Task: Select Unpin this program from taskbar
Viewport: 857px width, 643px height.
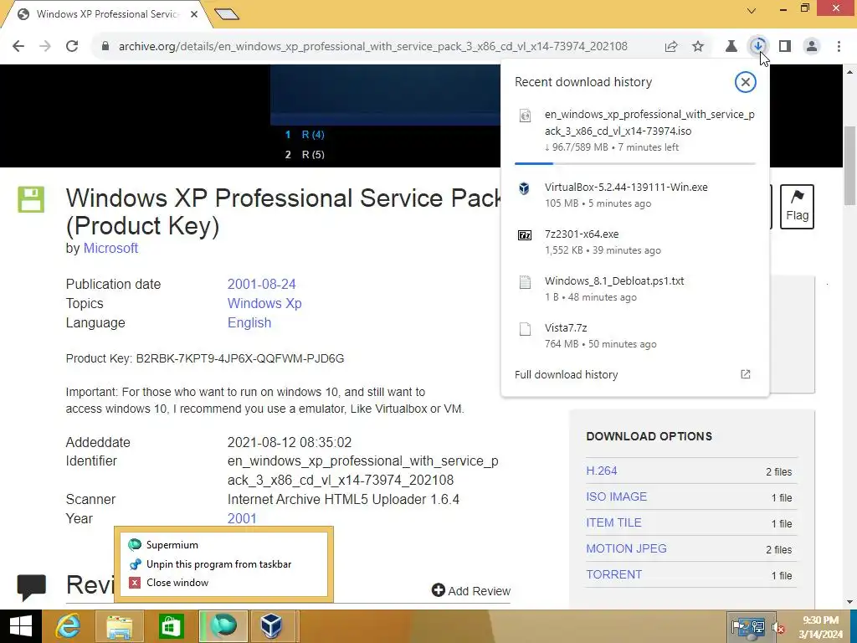Action: tap(224, 564)
